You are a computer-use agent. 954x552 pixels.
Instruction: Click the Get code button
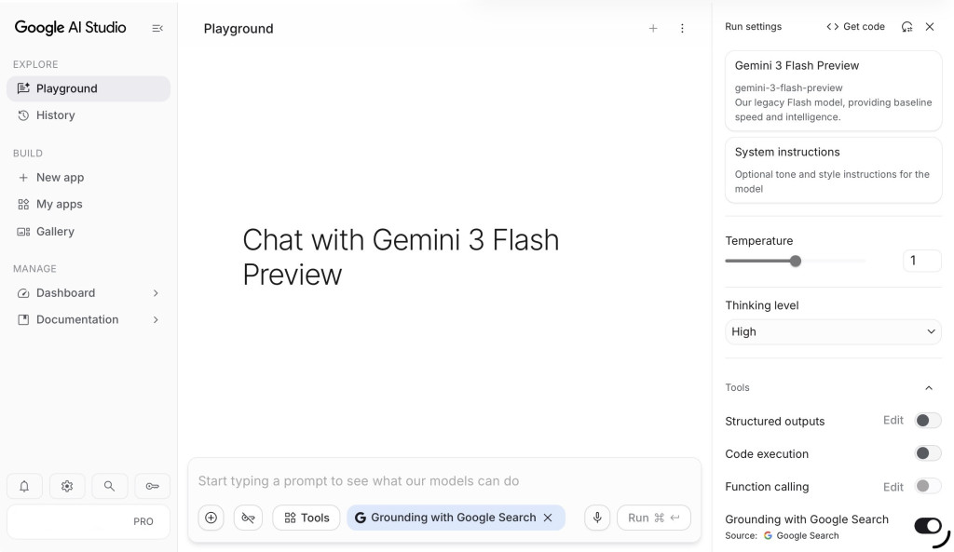855,27
